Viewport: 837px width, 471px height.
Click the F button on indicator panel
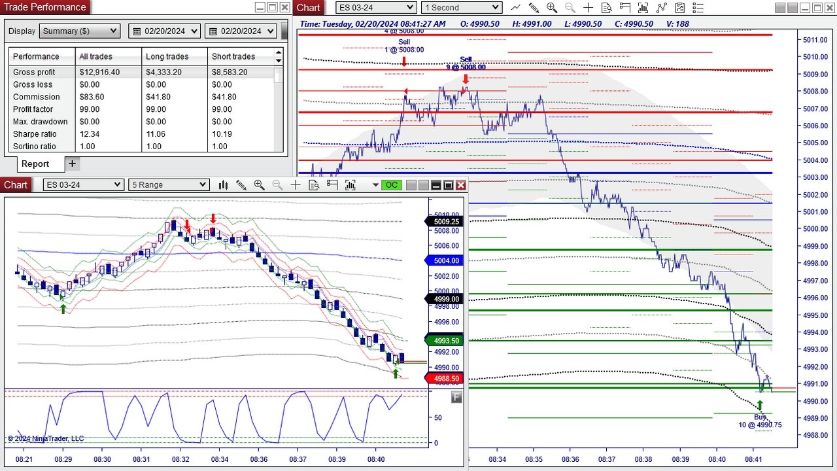[456, 397]
